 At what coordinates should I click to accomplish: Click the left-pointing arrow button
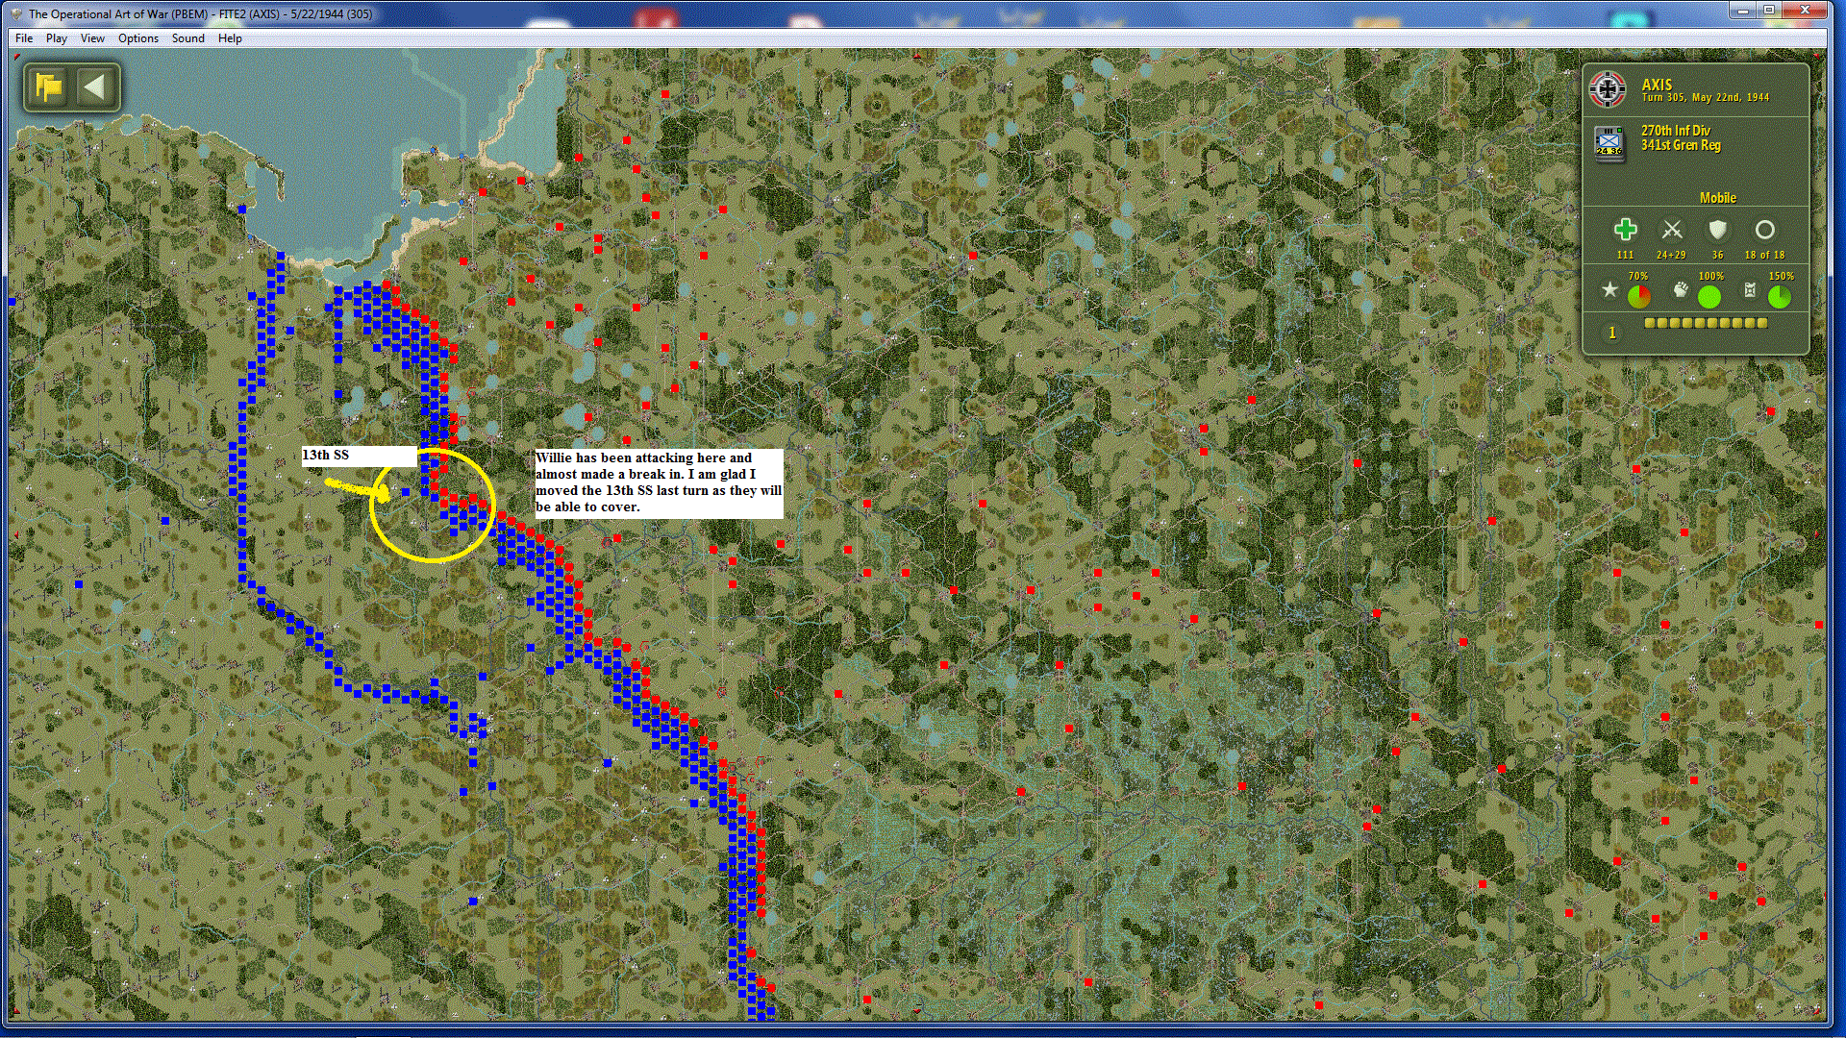click(x=94, y=87)
